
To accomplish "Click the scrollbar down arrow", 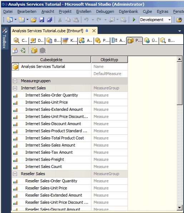I will point(179,207).
